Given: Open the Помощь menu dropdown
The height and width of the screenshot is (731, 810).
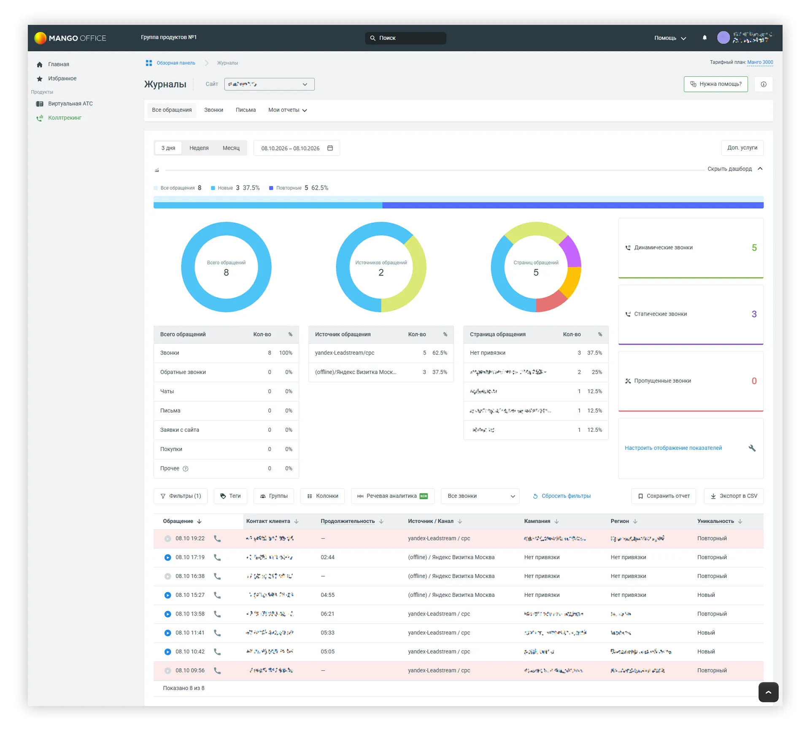Looking at the screenshot, I should pyautogui.click(x=670, y=38).
